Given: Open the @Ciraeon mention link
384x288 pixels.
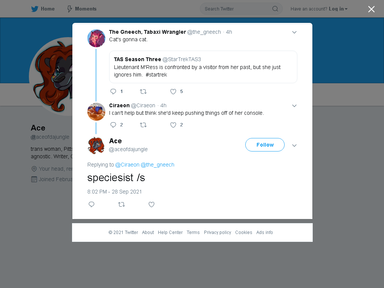Looking at the screenshot, I should pos(127,165).
